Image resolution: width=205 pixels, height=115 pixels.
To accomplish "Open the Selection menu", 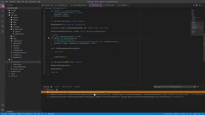I will (12, 2).
